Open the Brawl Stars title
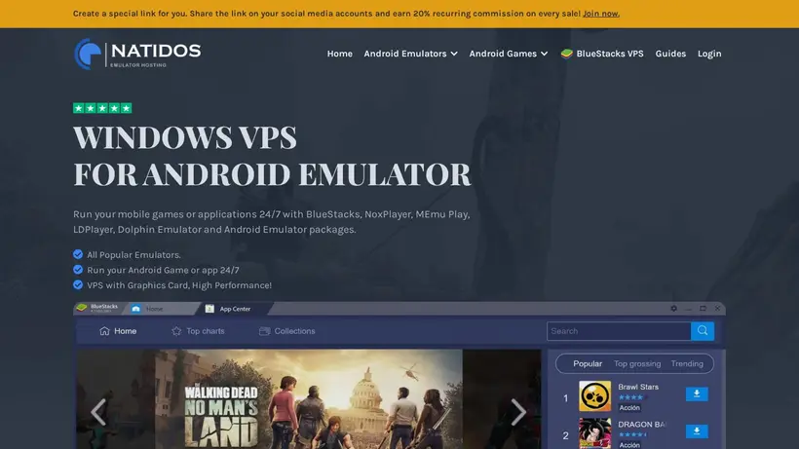Image resolution: width=799 pixels, height=449 pixels. 638,387
